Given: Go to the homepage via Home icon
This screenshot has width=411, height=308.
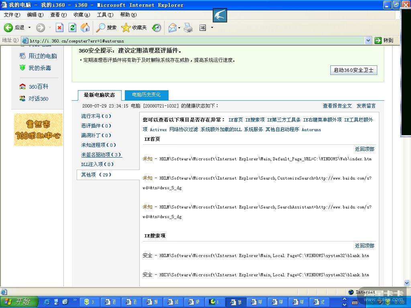Looking at the screenshot, I should click(x=85, y=28).
